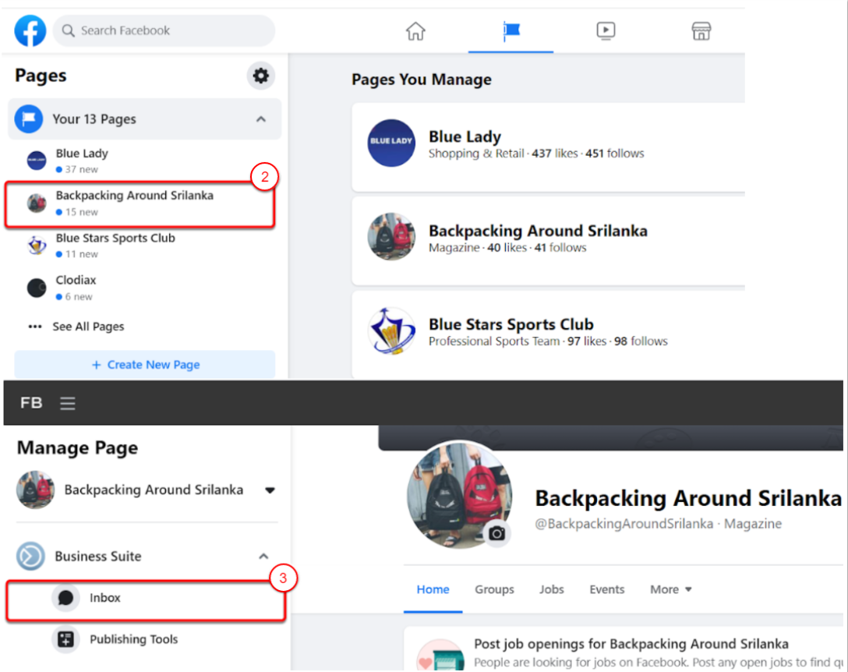Switch to the Events tab
848x672 pixels.
(606, 589)
